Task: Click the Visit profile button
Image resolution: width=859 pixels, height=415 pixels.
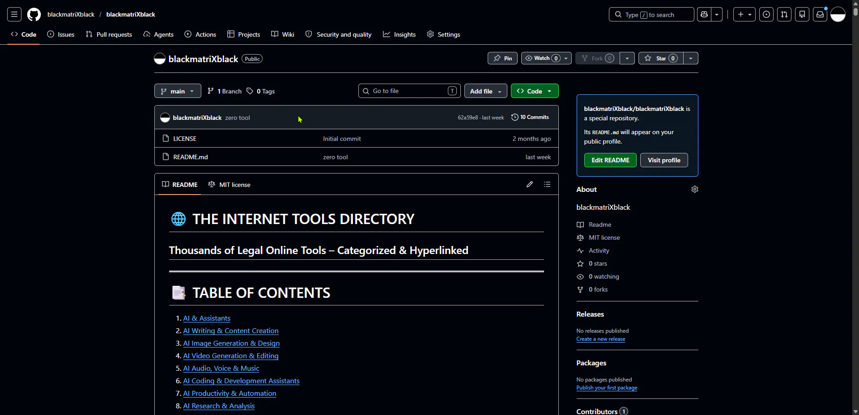Action: click(664, 160)
